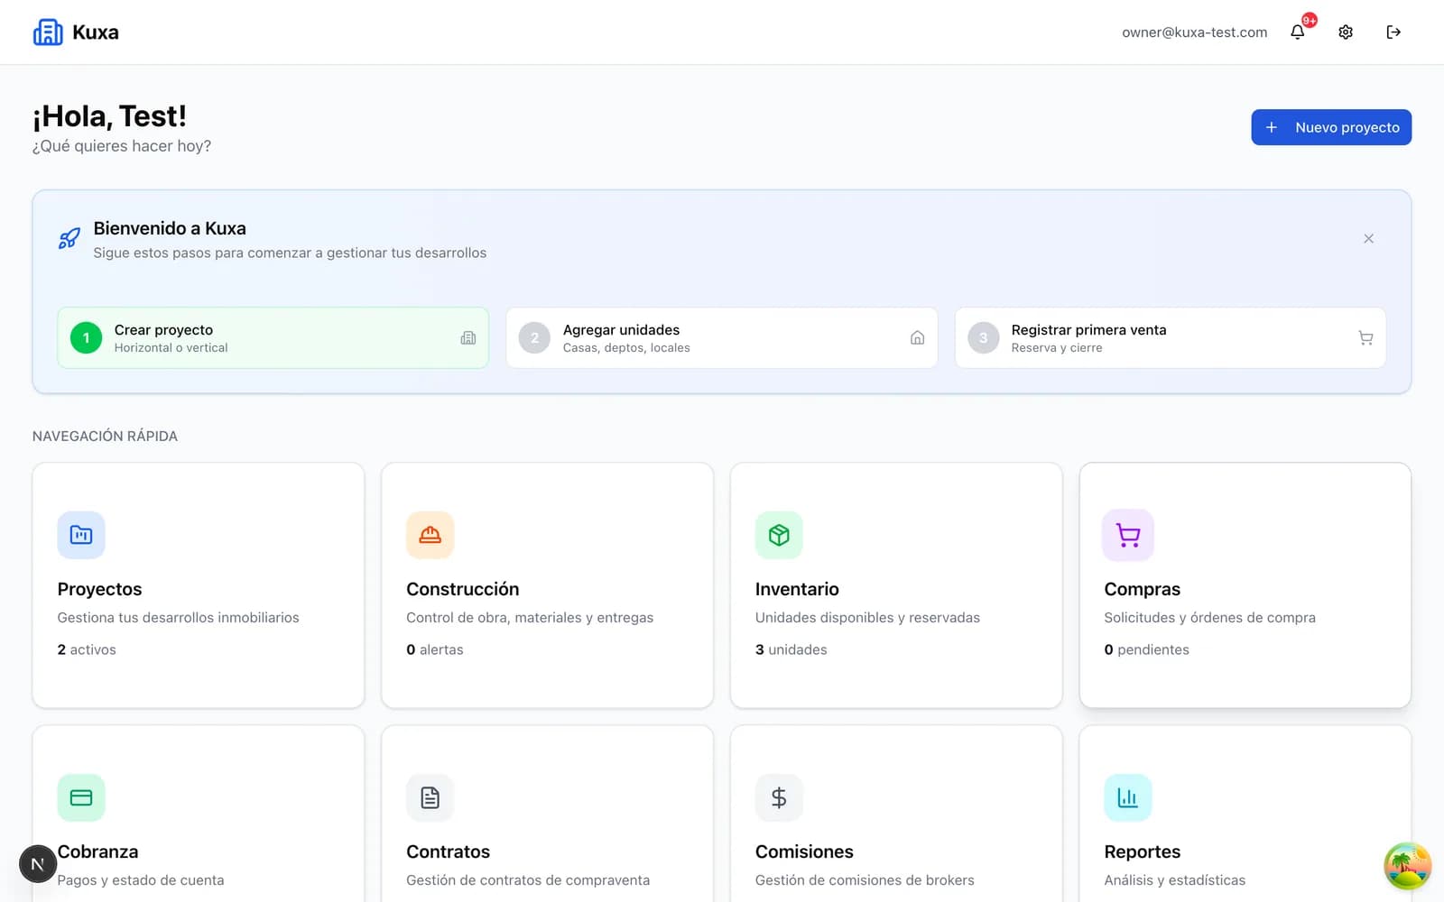Select the Crear proyecto step
The image size is (1444, 902).
click(273, 338)
